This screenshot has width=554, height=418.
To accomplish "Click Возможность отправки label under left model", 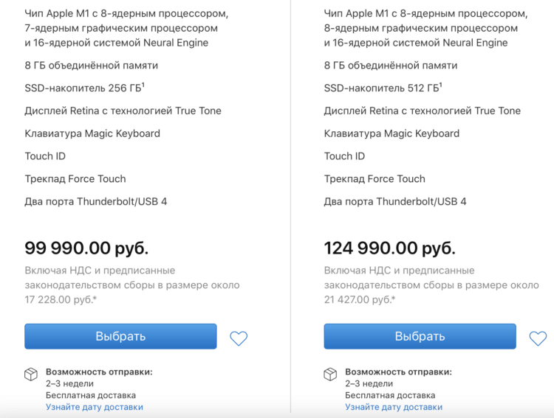I will pyautogui.click(x=99, y=372).
